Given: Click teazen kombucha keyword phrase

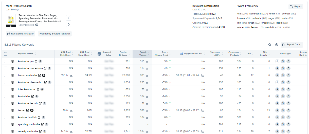Looking at the screenshot, I should [x=27, y=75].
